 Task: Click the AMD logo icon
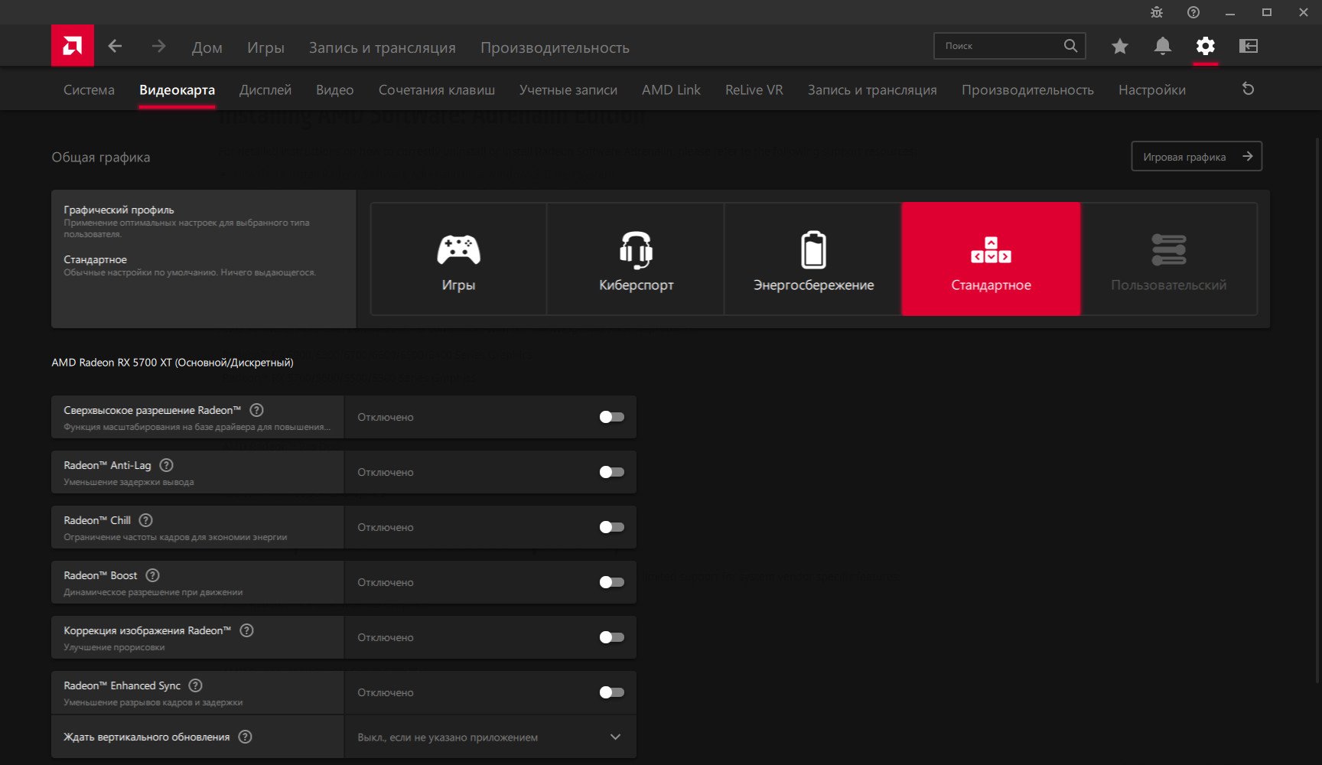click(x=73, y=45)
